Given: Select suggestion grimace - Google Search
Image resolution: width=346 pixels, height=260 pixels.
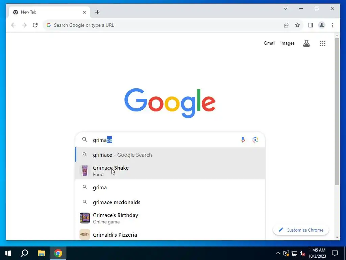Looking at the screenshot, I should [170, 155].
